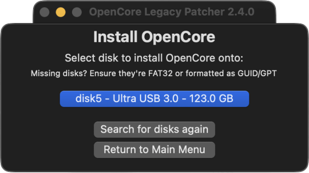This screenshot has height=173, width=309.
Task: Go back via the Main Menu button
Action: (154, 150)
